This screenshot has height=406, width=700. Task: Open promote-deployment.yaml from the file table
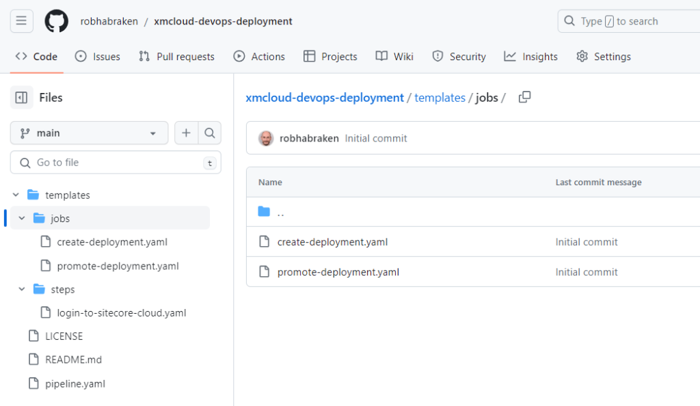[338, 272]
